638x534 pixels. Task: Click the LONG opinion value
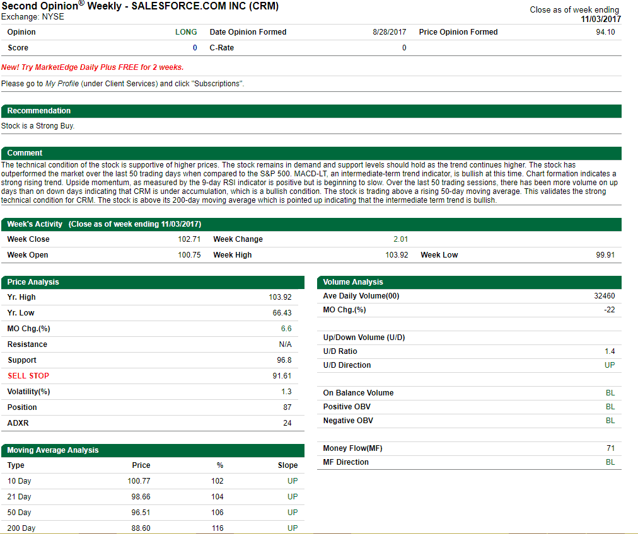click(x=186, y=32)
